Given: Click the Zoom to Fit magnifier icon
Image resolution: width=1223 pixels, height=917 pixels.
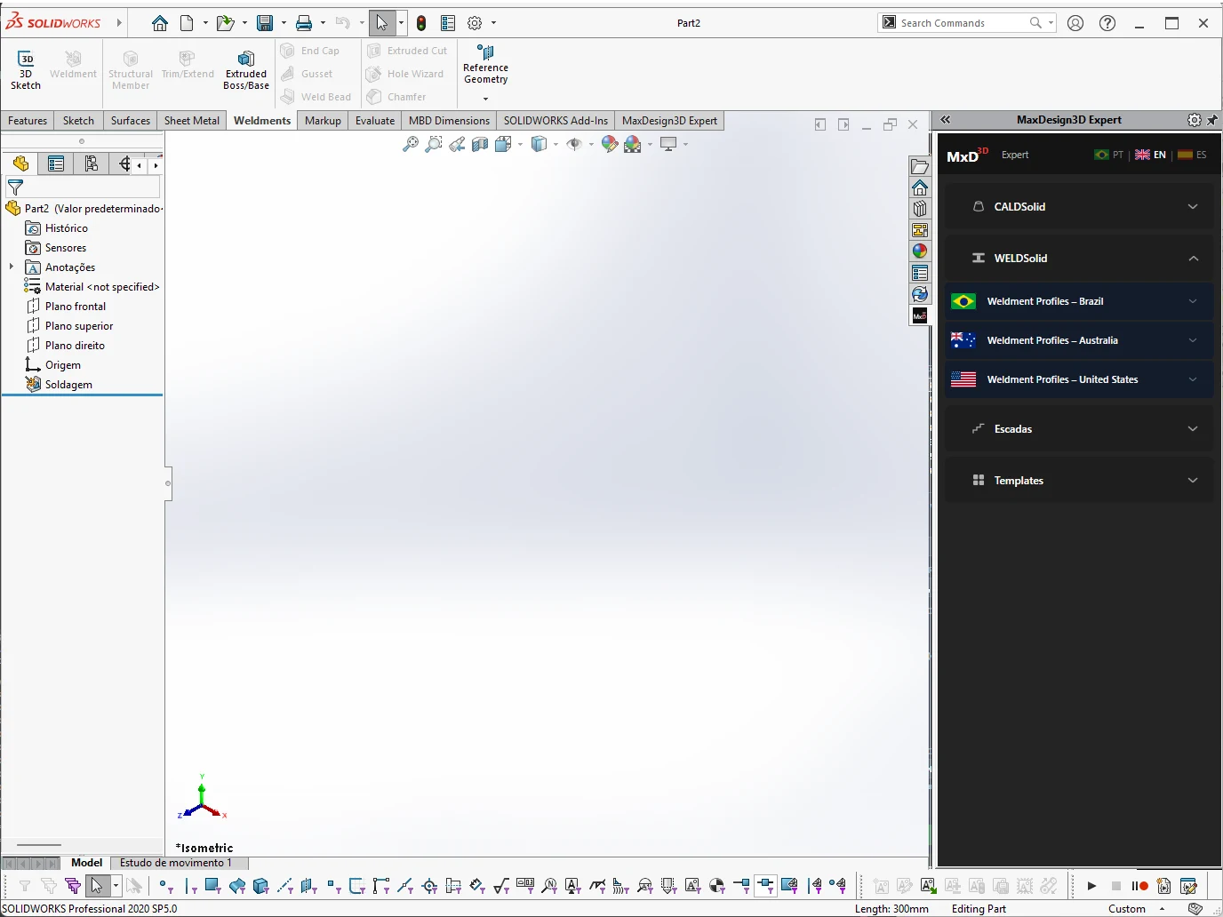Looking at the screenshot, I should (x=411, y=144).
